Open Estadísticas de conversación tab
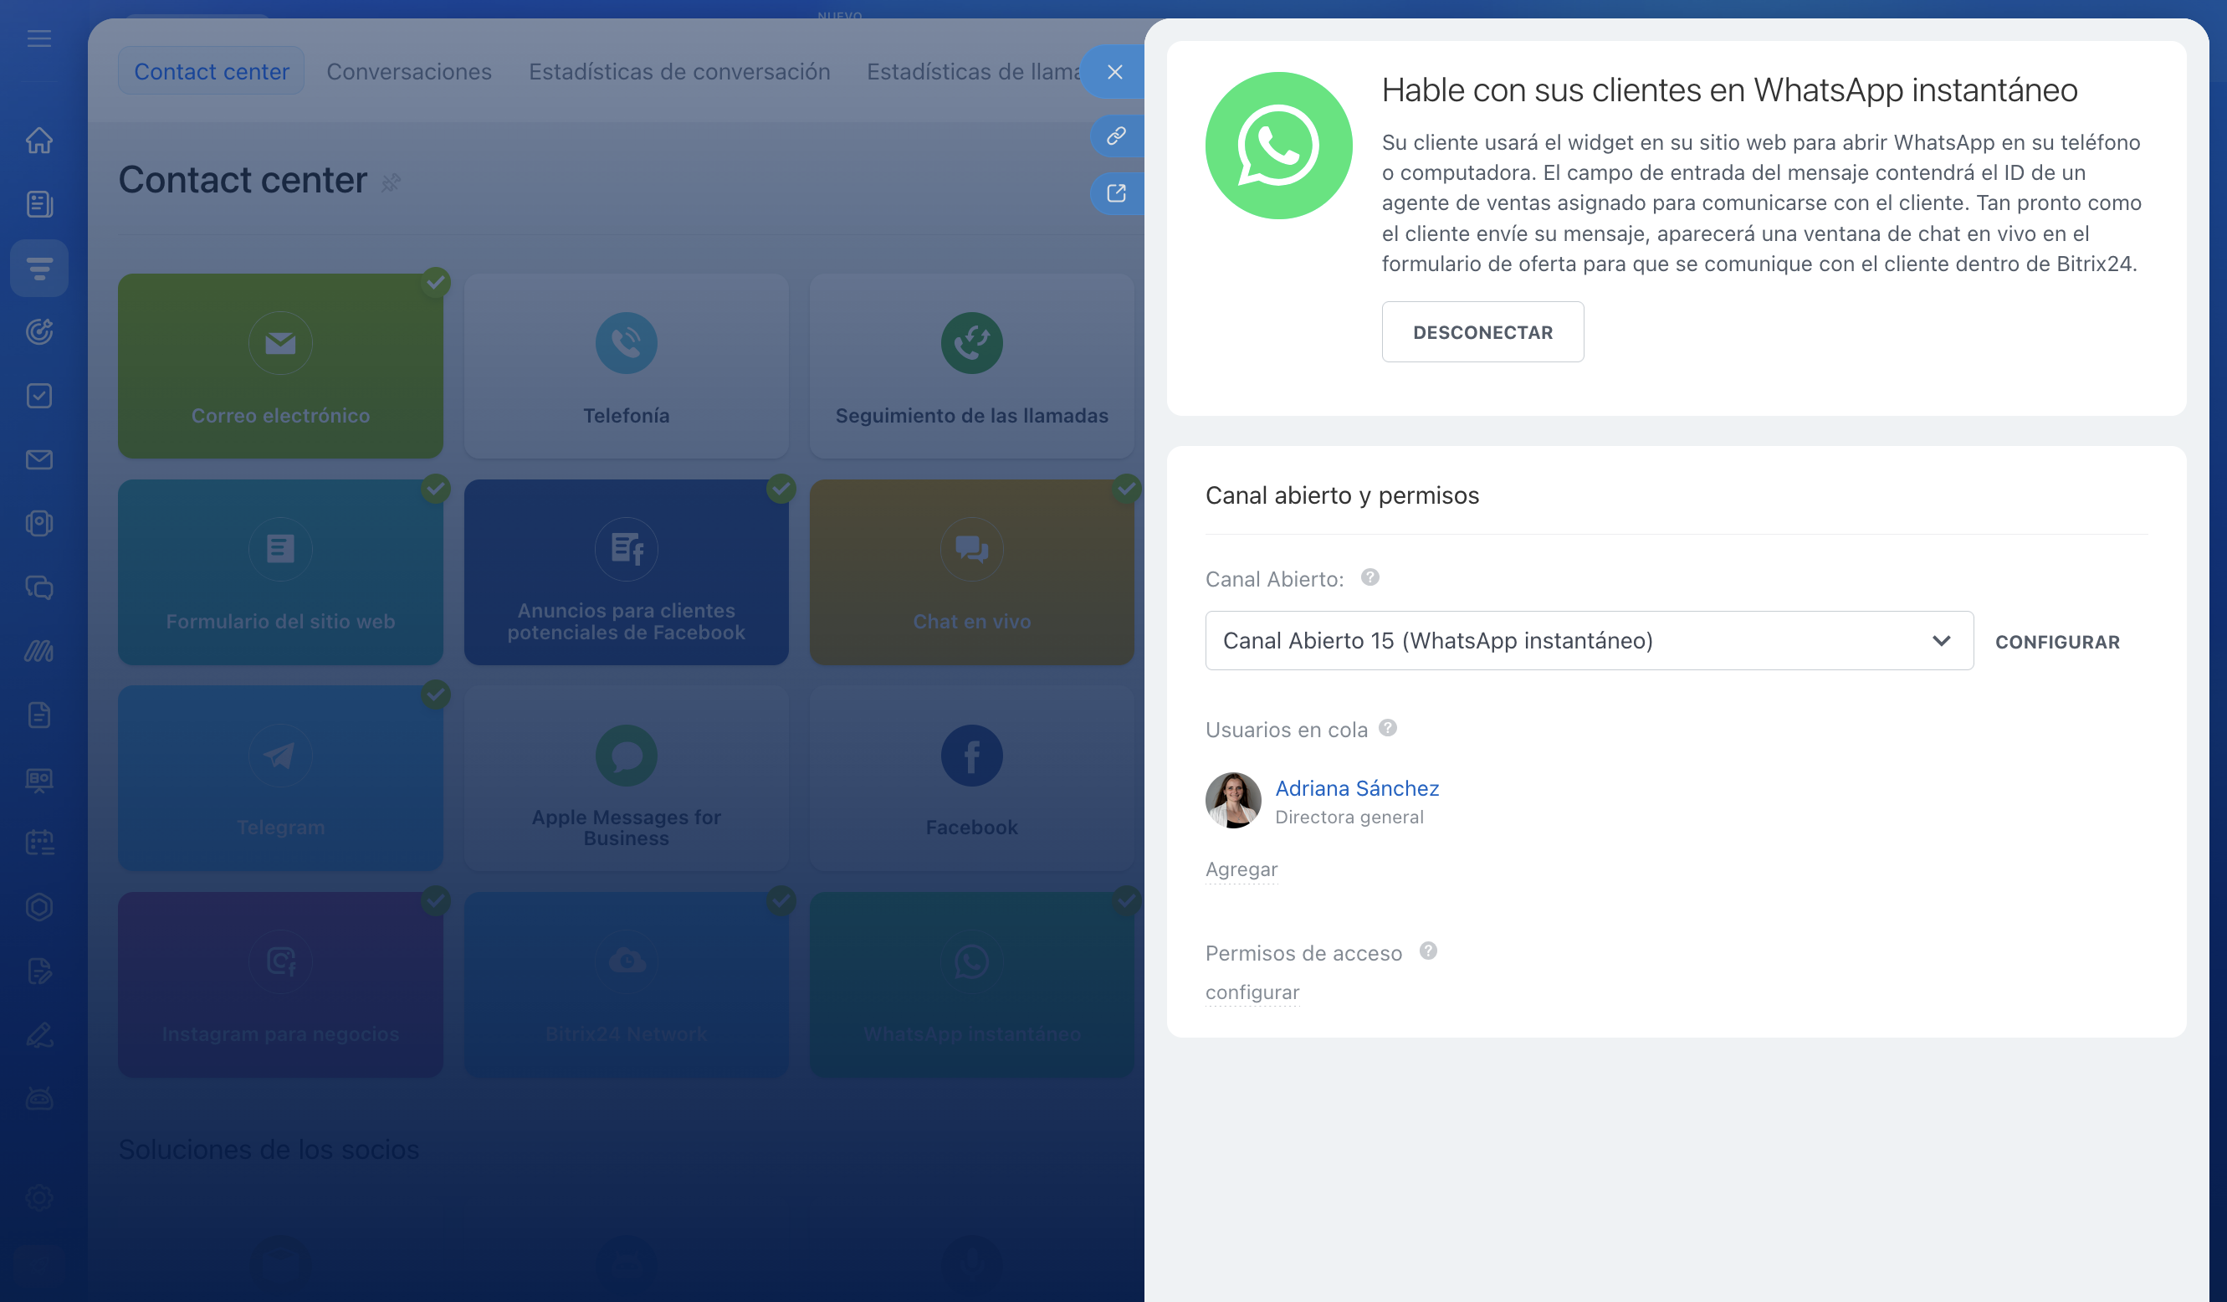 pos(678,72)
